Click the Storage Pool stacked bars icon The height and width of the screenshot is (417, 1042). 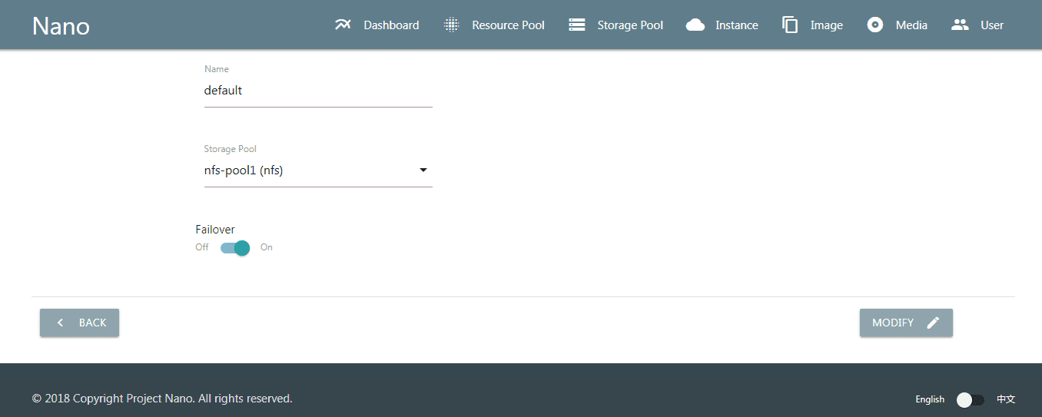point(577,25)
